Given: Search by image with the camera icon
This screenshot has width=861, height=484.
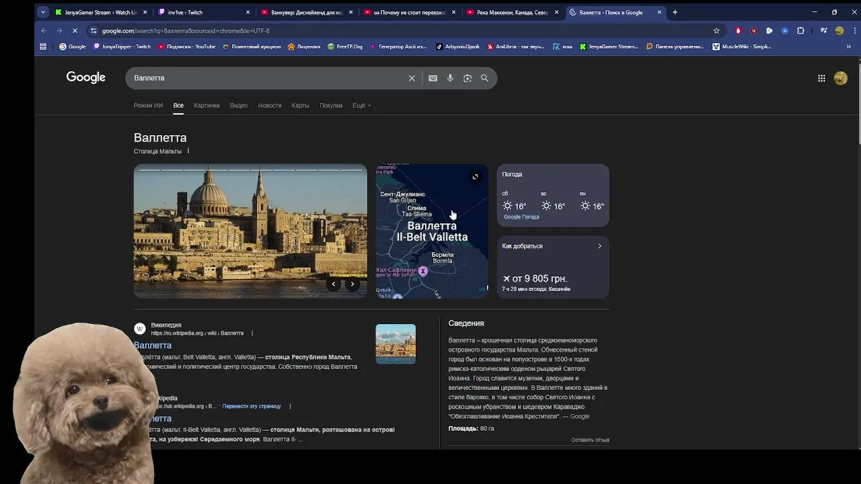Looking at the screenshot, I should pos(467,78).
